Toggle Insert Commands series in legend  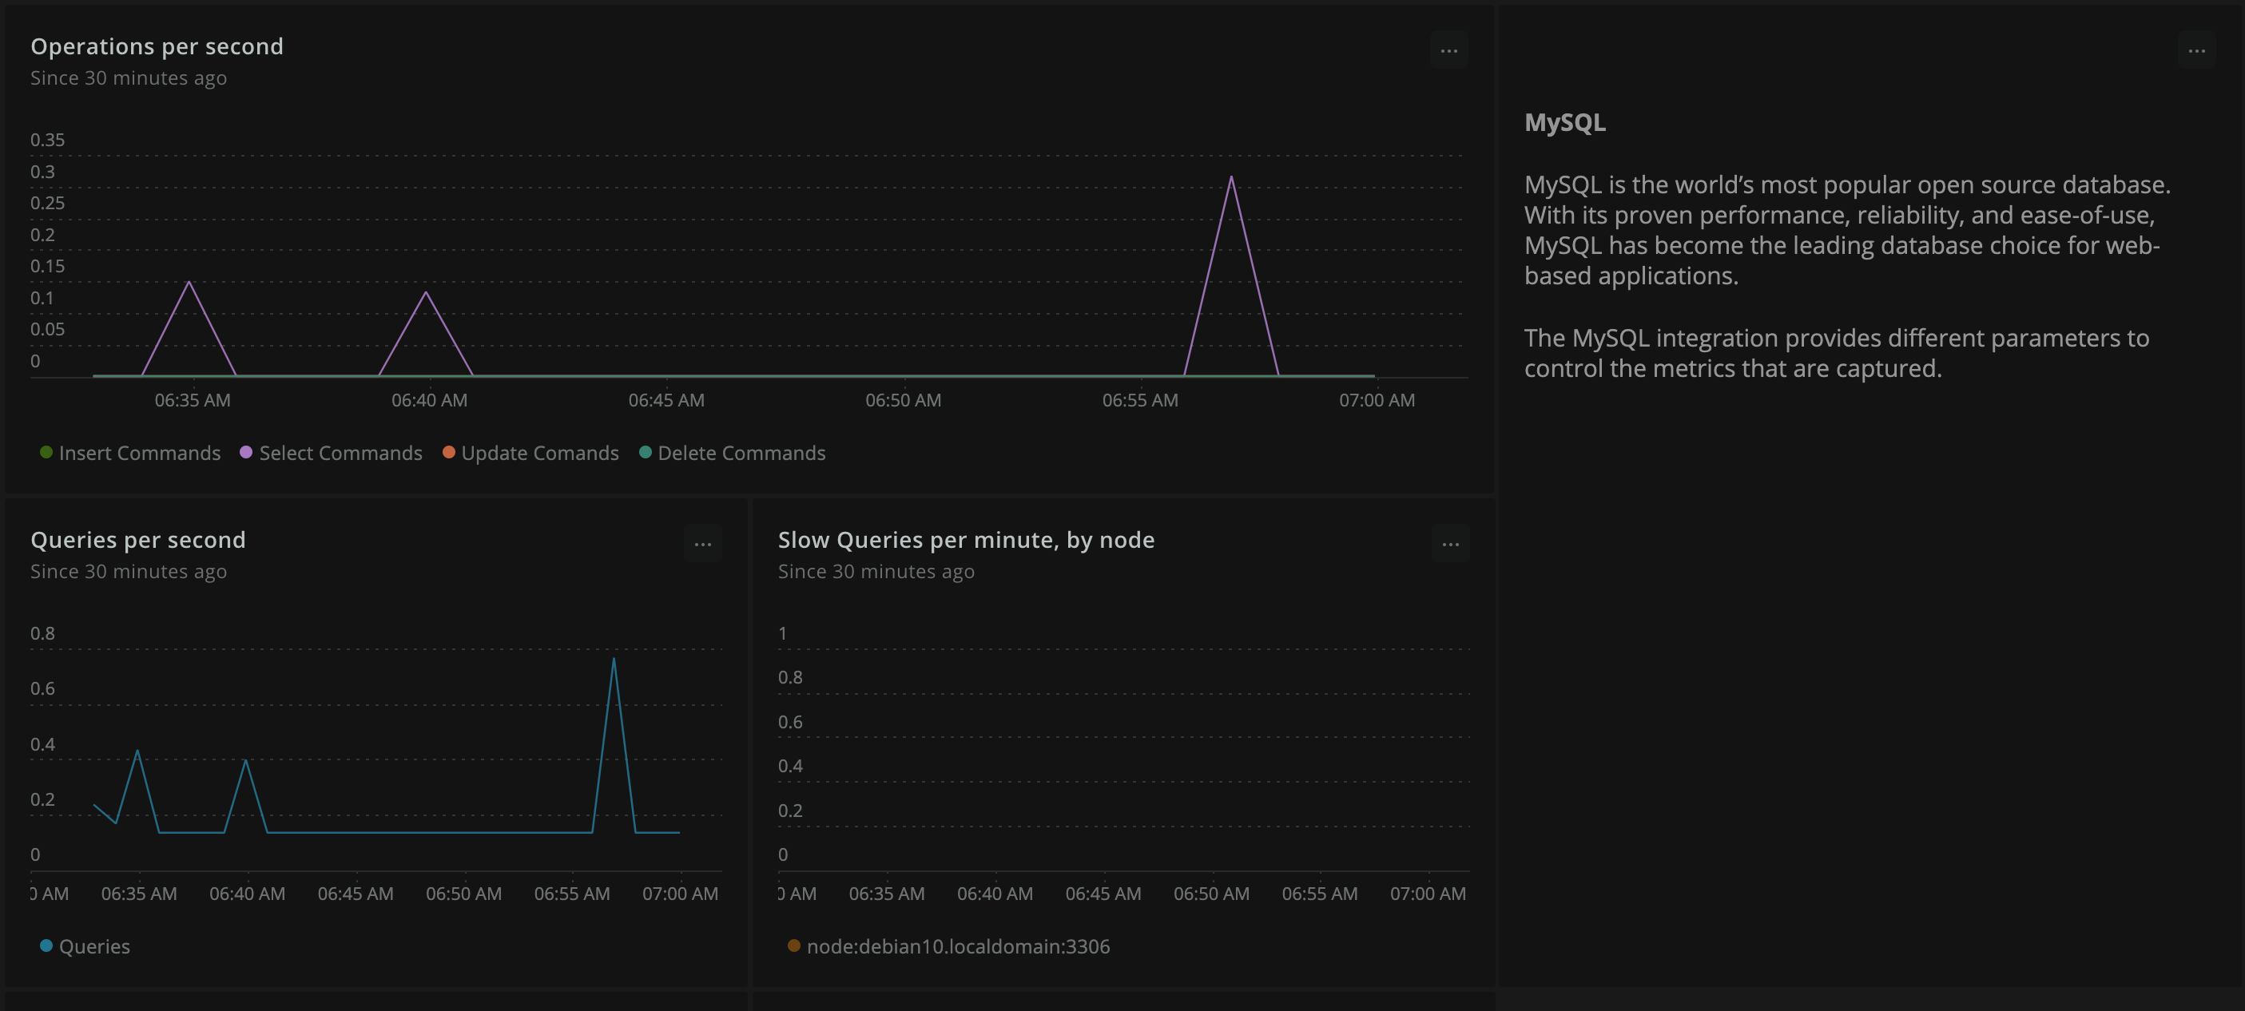point(140,453)
